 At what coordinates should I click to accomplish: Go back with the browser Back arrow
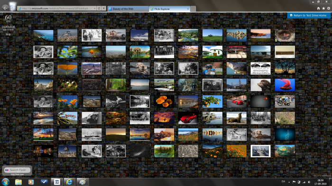5,8
